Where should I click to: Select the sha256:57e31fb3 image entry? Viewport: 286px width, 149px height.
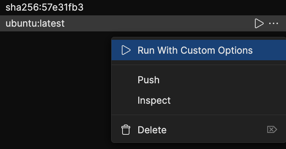tap(45, 7)
